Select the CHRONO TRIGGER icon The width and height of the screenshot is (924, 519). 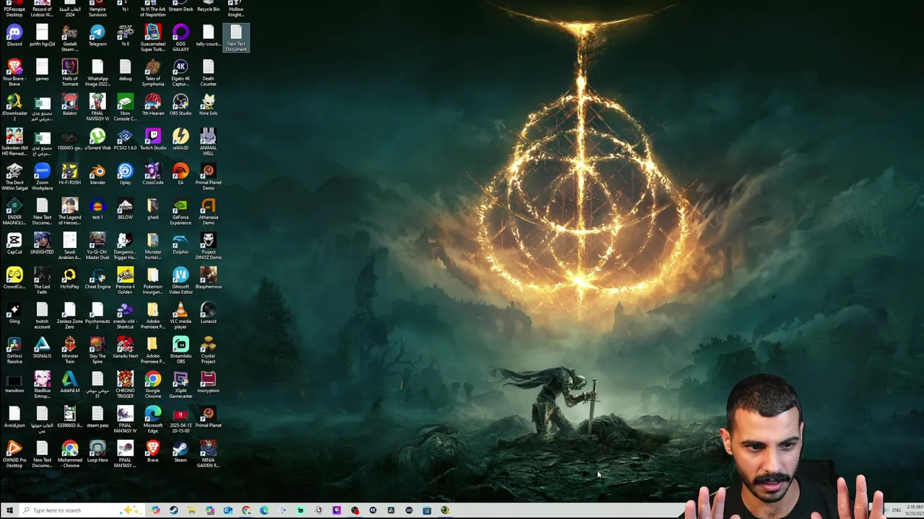(125, 385)
